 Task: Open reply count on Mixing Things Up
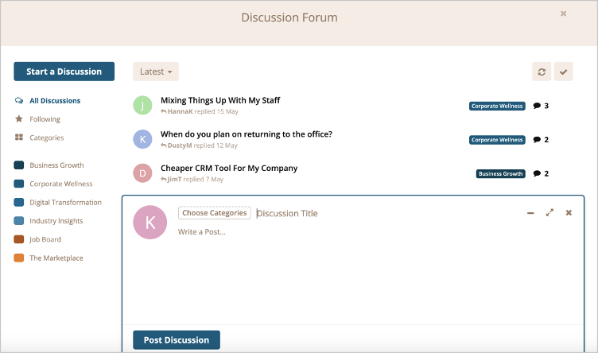coord(541,106)
